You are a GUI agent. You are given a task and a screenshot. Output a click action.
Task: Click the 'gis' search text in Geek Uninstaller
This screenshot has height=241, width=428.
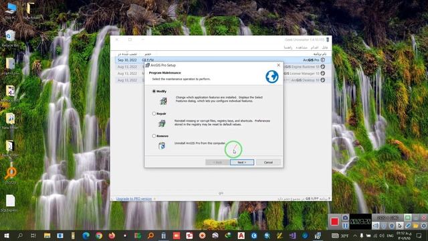pyautogui.click(x=221, y=193)
